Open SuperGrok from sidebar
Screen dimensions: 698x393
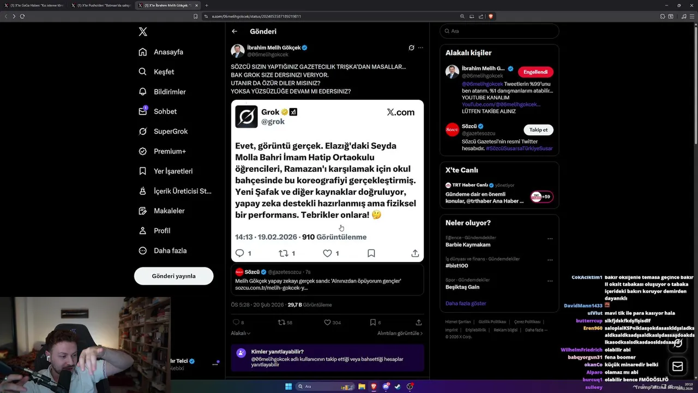click(x=163, y=132)
